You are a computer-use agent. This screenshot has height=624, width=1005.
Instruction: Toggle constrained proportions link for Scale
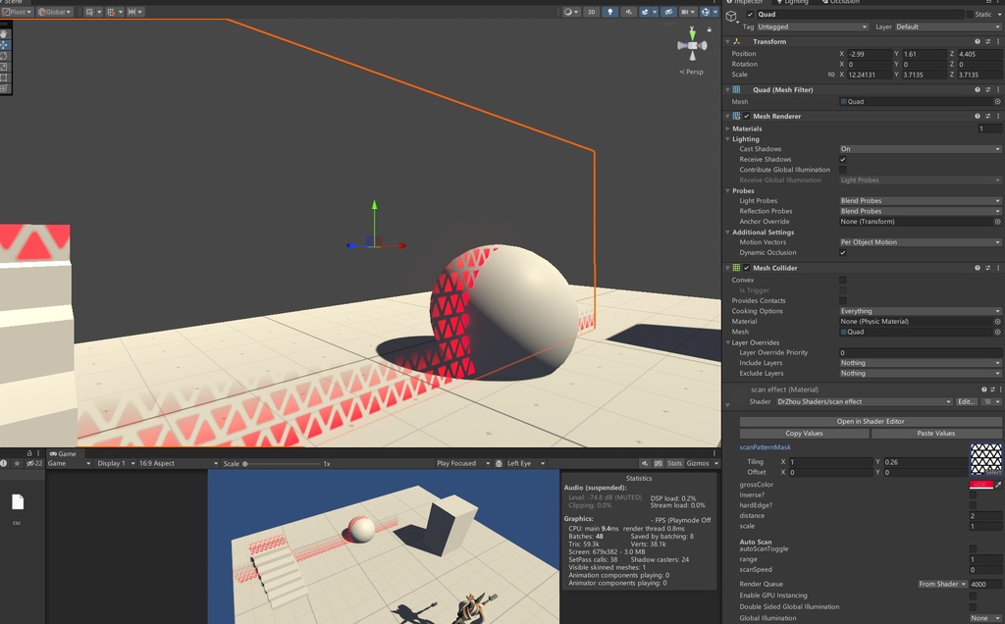(x=831, y=75)
